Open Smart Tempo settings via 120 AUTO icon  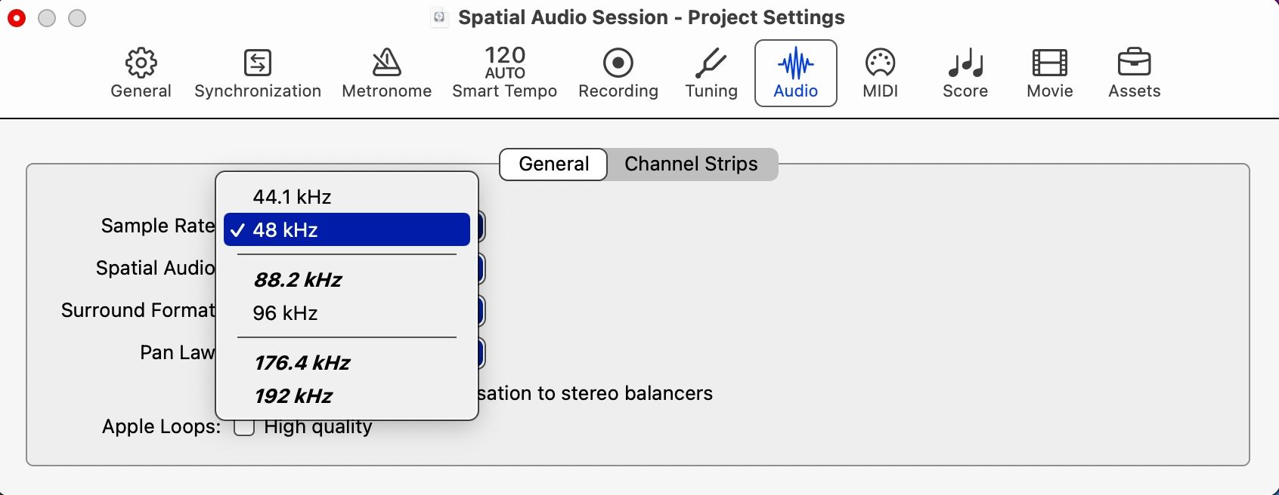pyautogui.click(x=503, y=72)
